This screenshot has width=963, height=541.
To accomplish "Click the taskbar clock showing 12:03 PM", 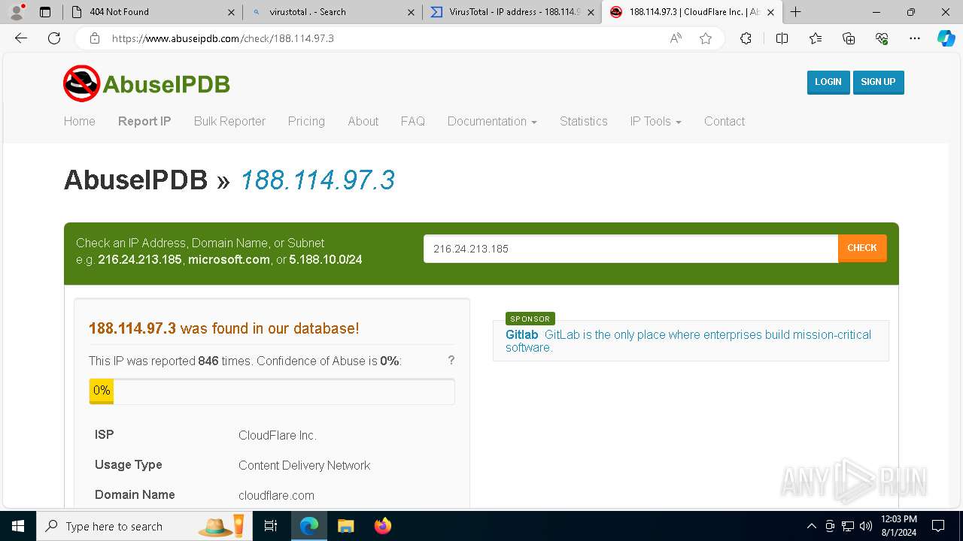I will click(x=898, y=526).
